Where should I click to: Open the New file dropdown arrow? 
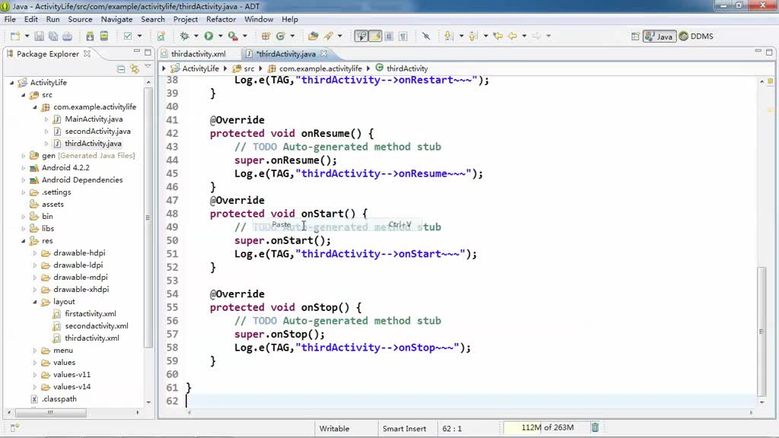coord(27,36)
